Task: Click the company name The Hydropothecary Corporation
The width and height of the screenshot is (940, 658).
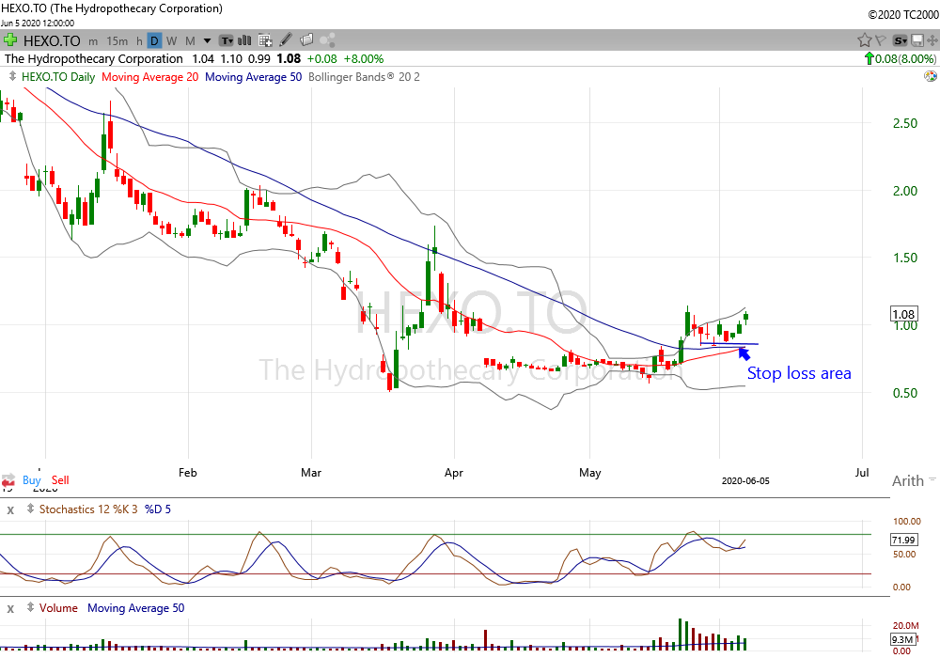Action: point(93,58)
